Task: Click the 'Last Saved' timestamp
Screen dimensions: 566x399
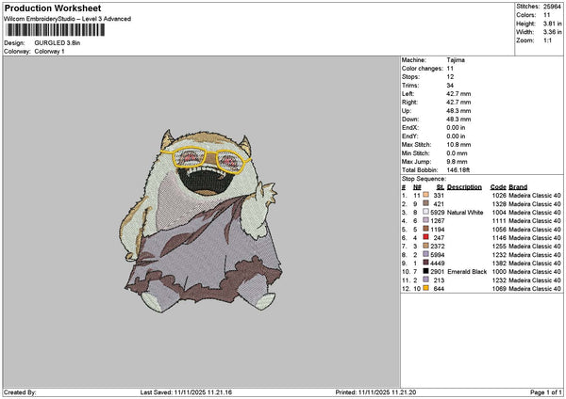Action: point(186,392)
